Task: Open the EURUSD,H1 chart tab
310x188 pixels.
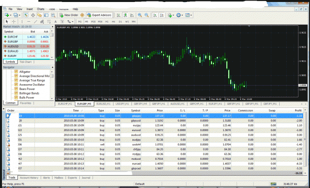Action: [x=103, y=104]
